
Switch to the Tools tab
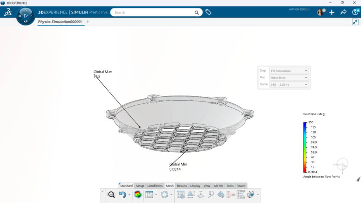click(230, 186)
